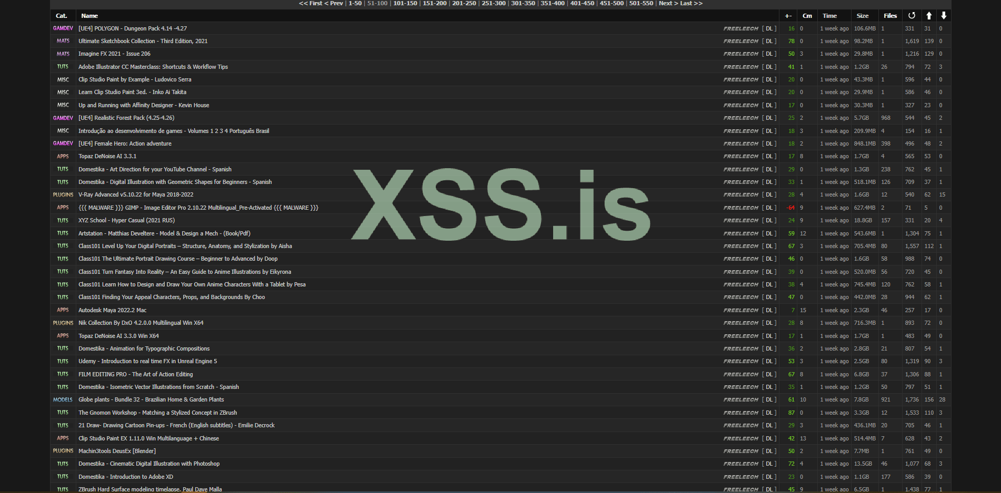Sort the list by the +- votes column header
The width and height of the screenshot is (1001, 493).
pos(788,16)
